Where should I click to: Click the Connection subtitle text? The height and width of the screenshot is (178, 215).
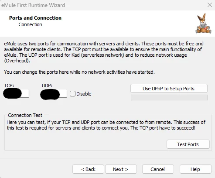click(30, 24)
